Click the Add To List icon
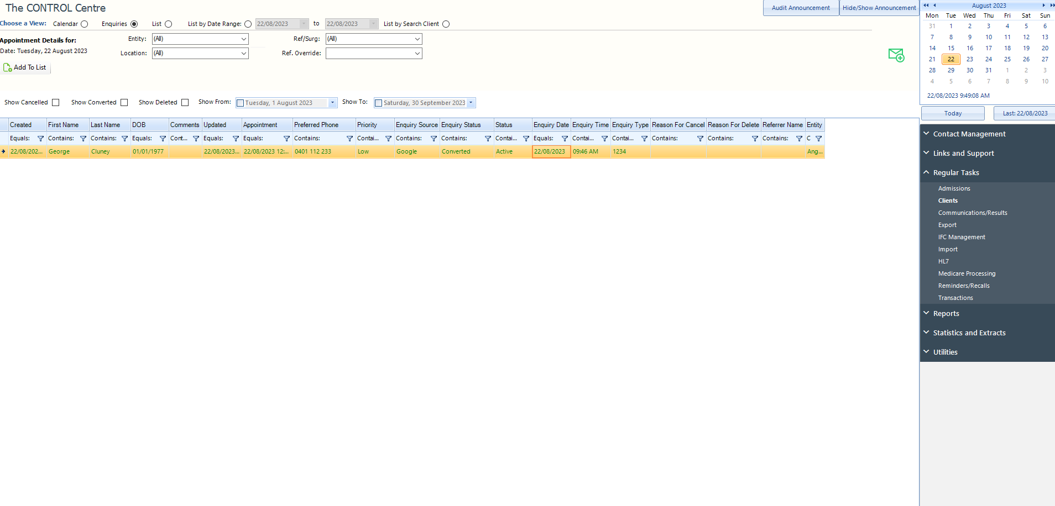This screenshot has width=1055, height=506. [x=8, y=67]
